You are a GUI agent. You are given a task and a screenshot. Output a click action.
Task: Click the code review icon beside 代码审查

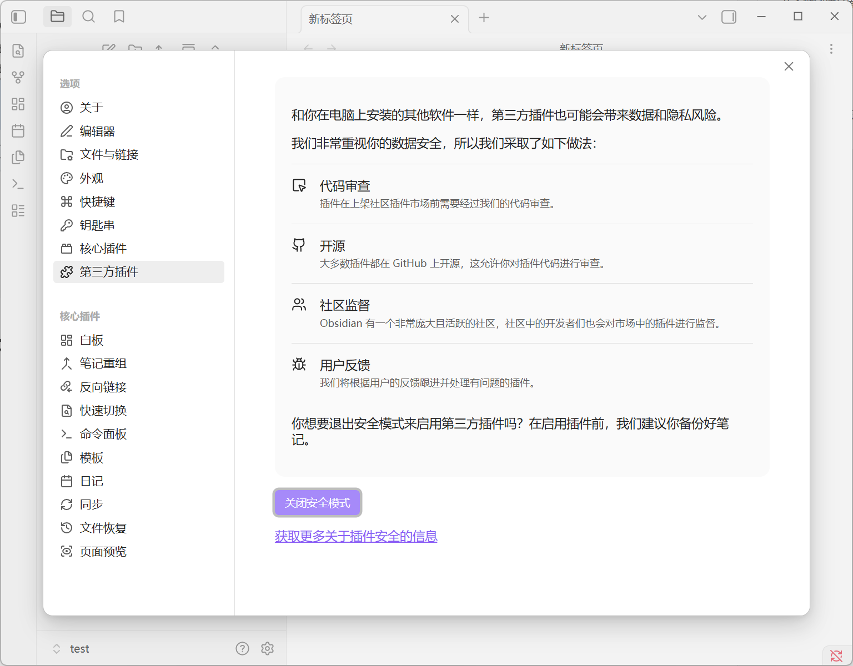point(299,185)
